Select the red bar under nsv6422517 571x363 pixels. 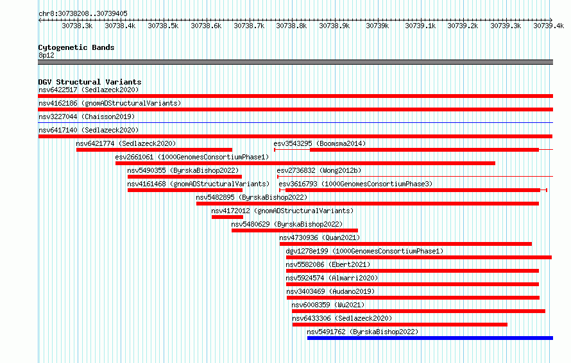295,96
